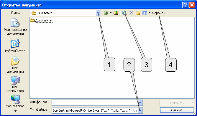Click the Back navigation arrow icon
The height and width of the screenshot is (116, 197).
tap(106, 13)
